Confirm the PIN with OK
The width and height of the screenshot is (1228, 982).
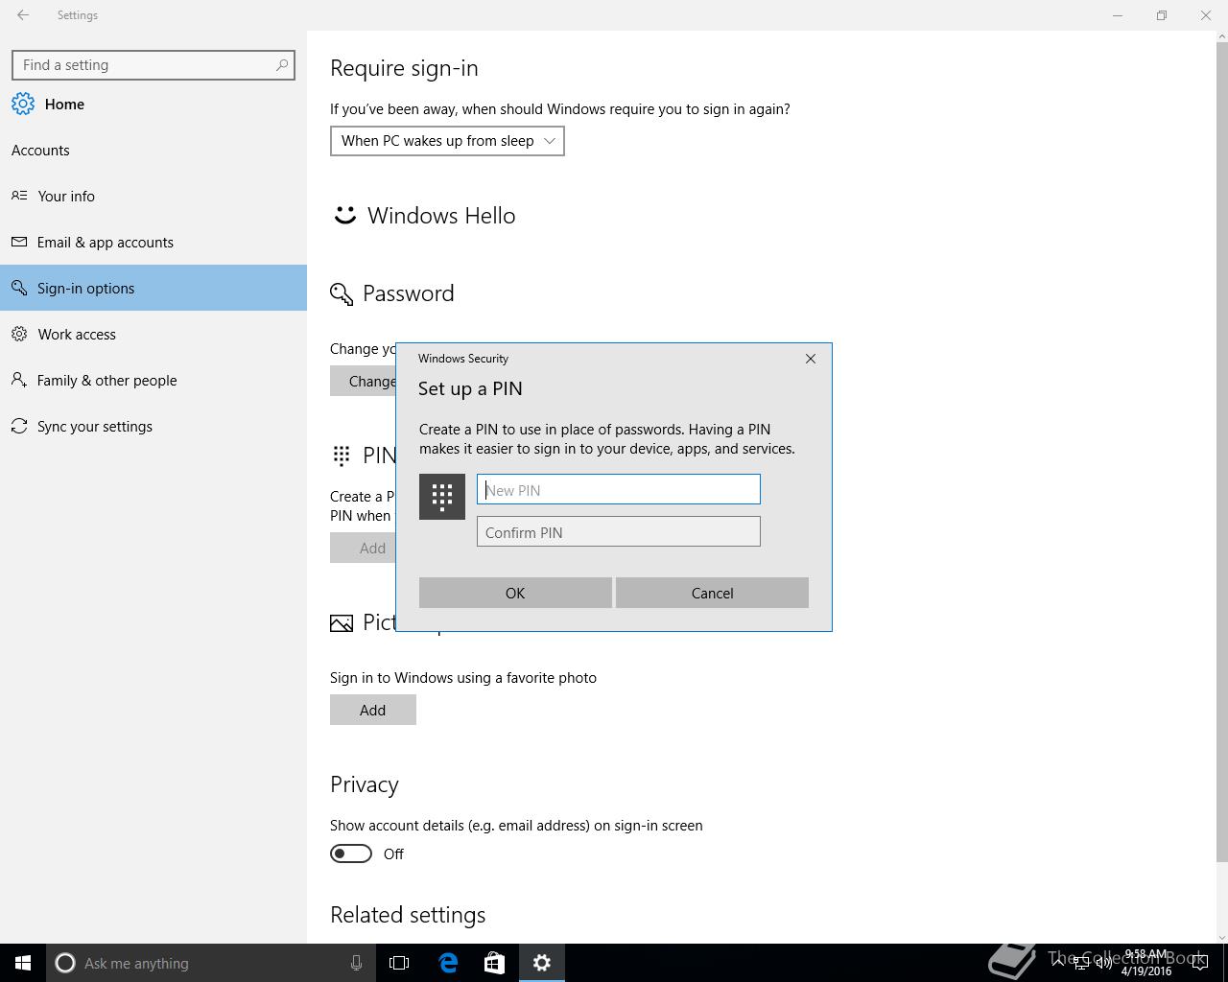coord(515,593)
